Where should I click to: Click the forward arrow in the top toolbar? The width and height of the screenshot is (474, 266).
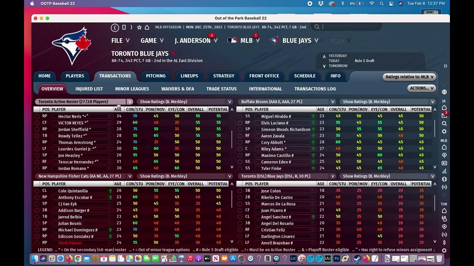point(131,27)
